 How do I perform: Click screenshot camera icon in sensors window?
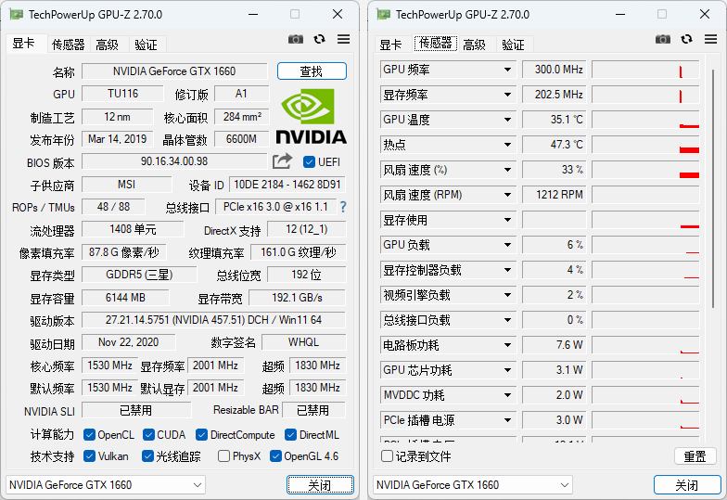[662, 39]
